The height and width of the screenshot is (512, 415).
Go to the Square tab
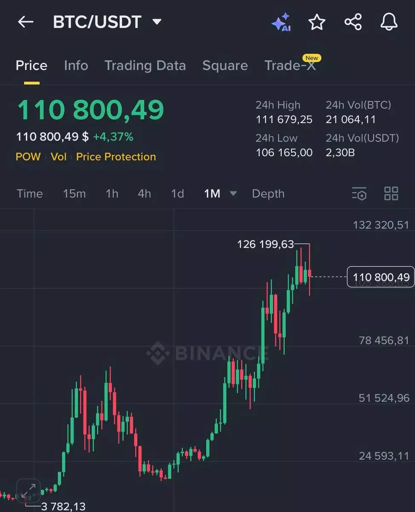[x=225, y=66]
